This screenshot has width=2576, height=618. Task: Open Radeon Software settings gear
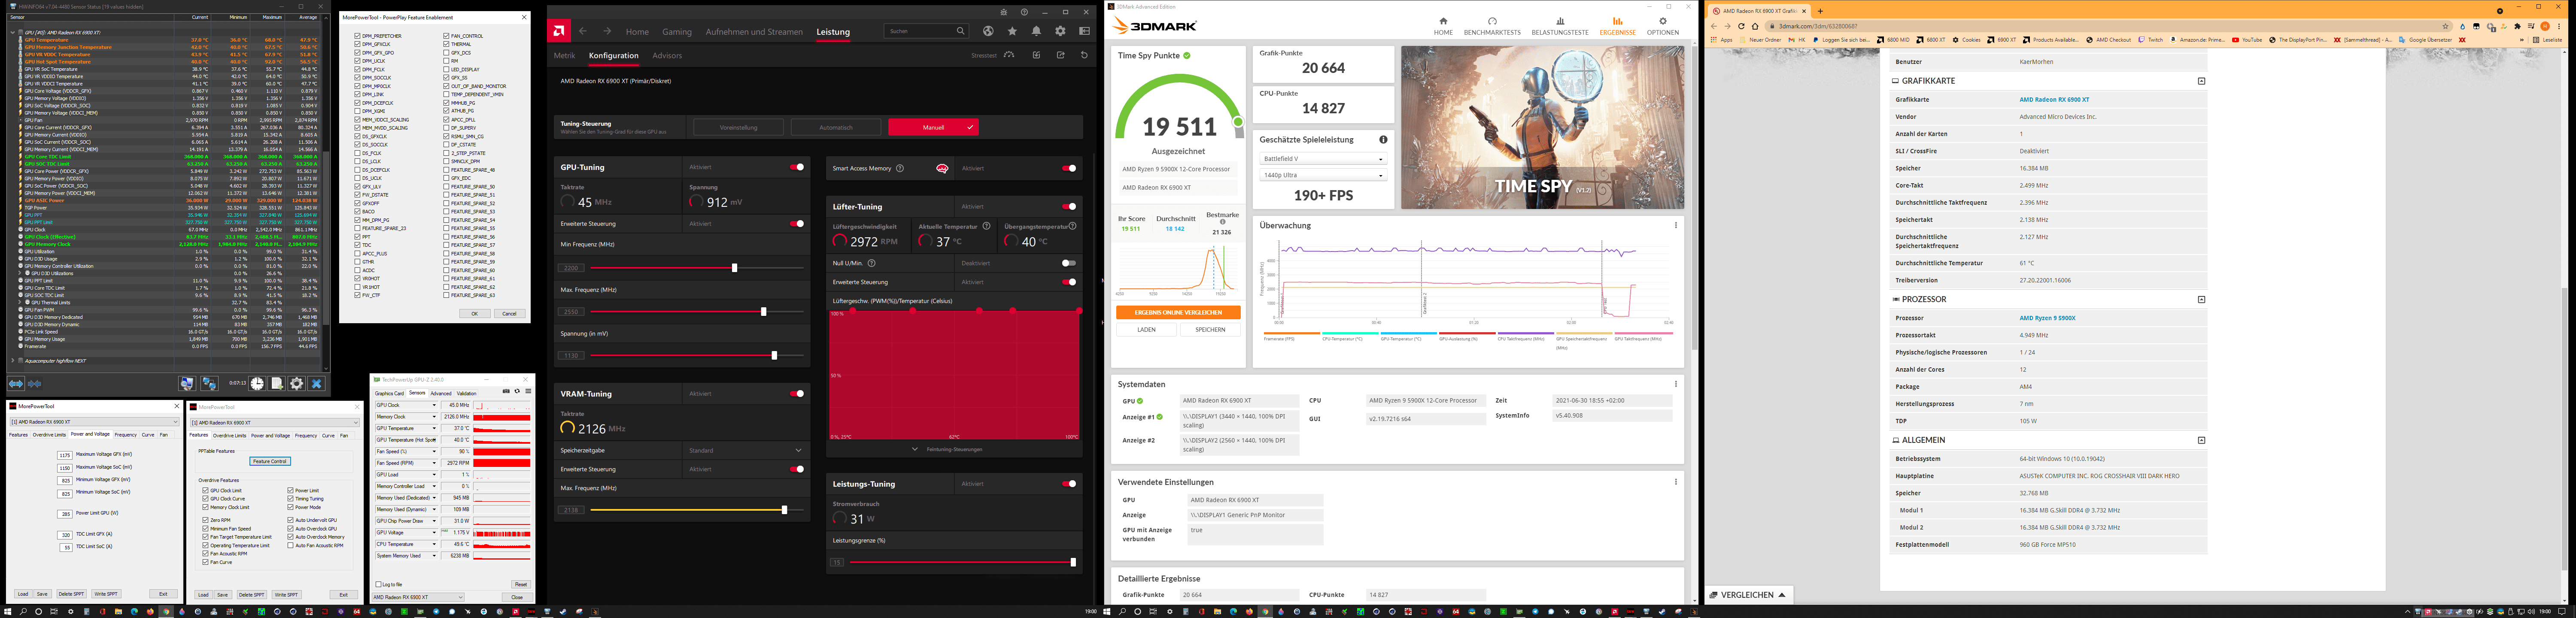(x=1060, y=31)
